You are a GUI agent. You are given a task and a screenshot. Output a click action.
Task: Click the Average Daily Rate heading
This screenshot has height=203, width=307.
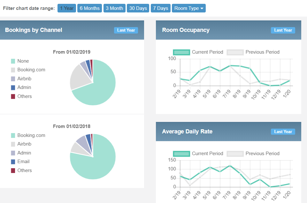(x=187, y=132)
